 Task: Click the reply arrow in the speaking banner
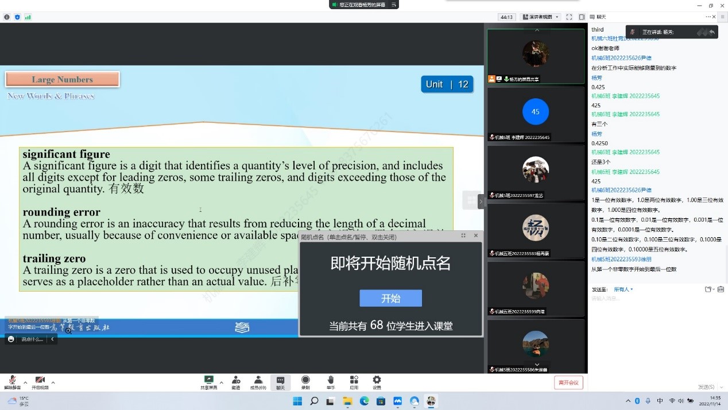(712, 32)
